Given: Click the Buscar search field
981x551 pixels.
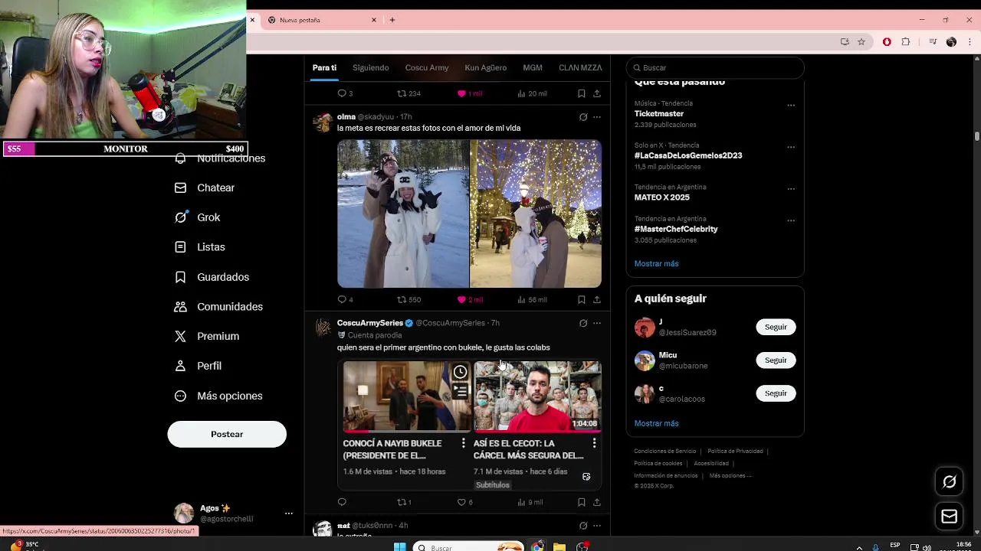Looking at the screenshot, I should point(715,67).
